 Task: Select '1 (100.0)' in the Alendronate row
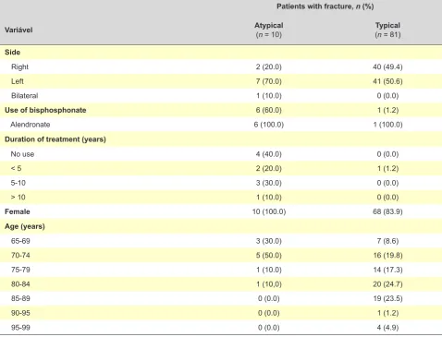387,125
